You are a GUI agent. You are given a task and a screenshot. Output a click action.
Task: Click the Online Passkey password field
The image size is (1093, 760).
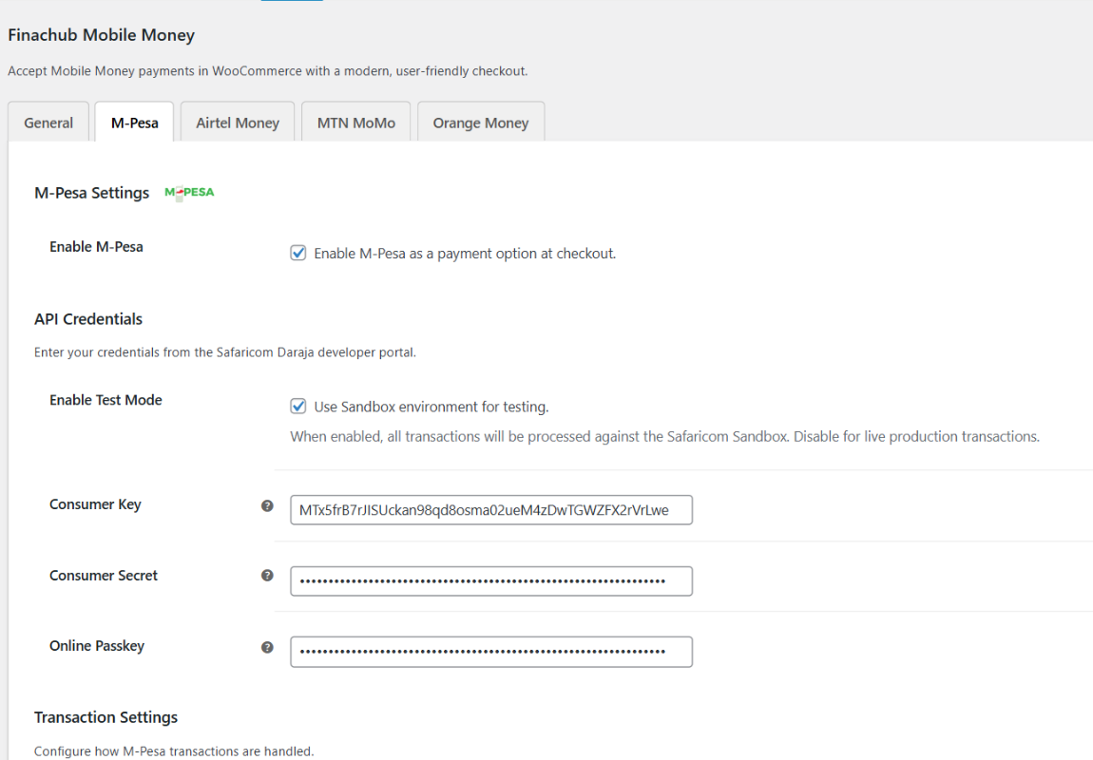click(490, 652)
